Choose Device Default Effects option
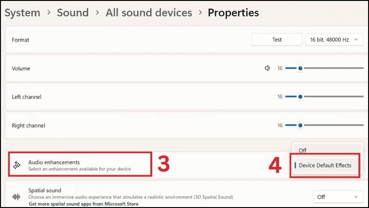Screen dimensions: 369x208 [325, 165]
